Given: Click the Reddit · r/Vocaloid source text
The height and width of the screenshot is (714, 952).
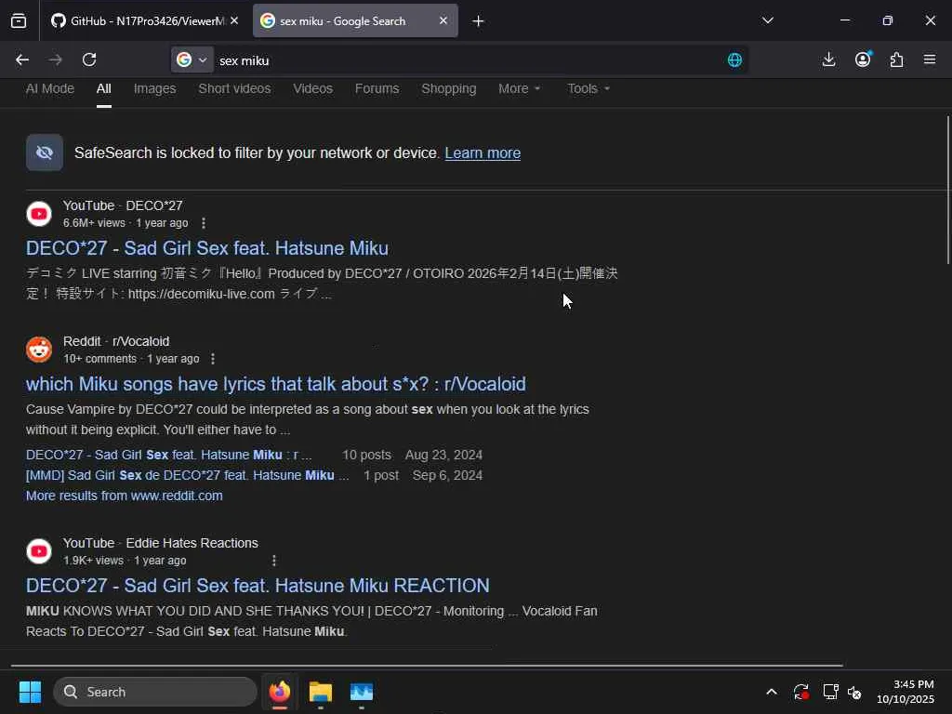Looking at the screenshot, I should [x=116, y=341].
